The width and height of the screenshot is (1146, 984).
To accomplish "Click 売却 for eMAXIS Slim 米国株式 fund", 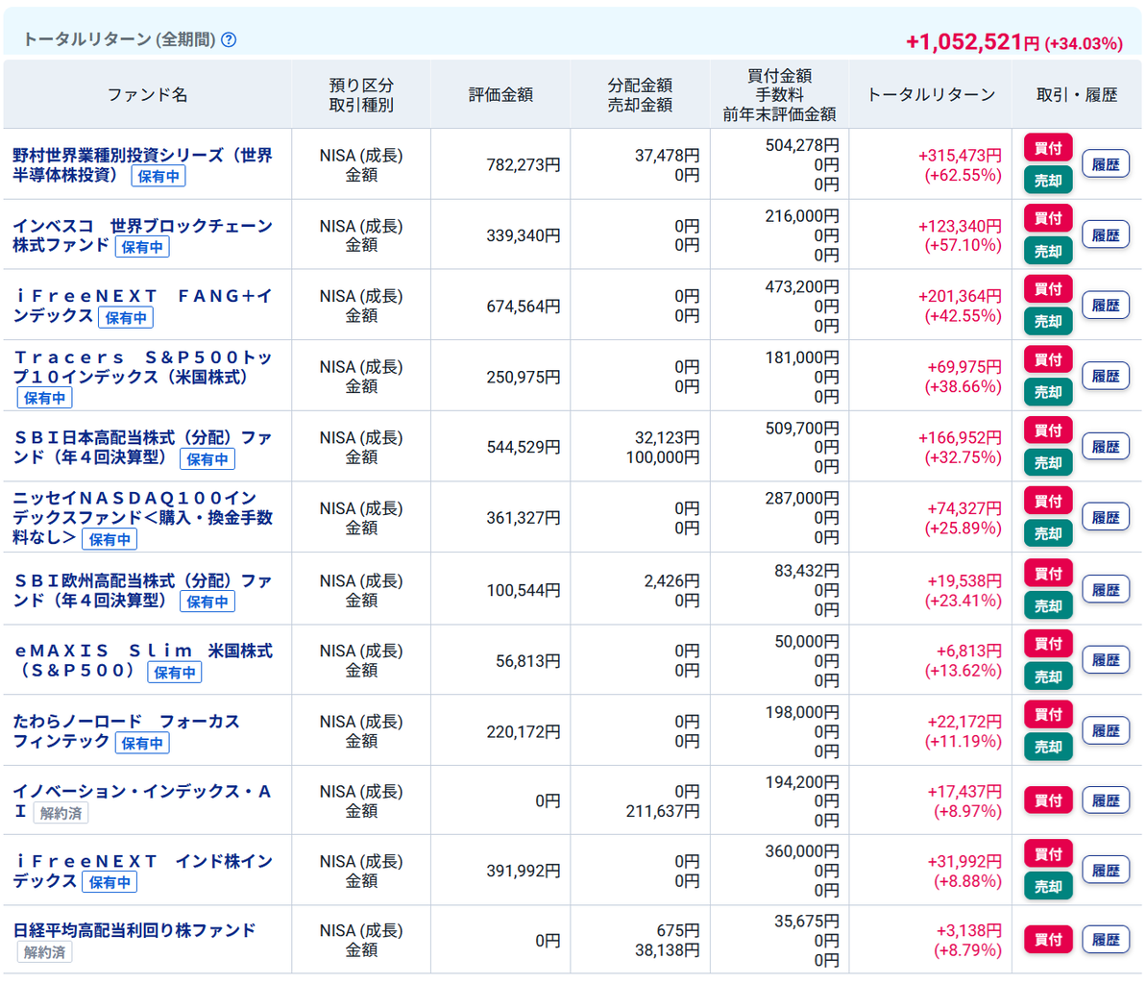I will tap(1048, 676).
